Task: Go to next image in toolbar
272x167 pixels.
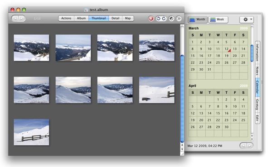Action: 22,19
